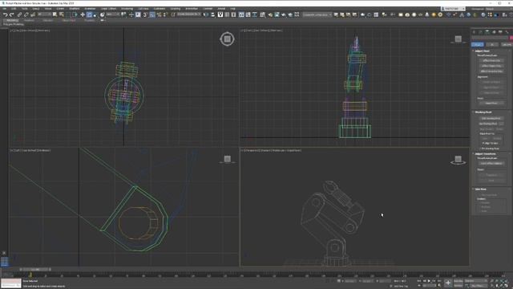Enable the Align to View checkbox
The width and height of the screenshot is (513, 289).
[483, 143]
